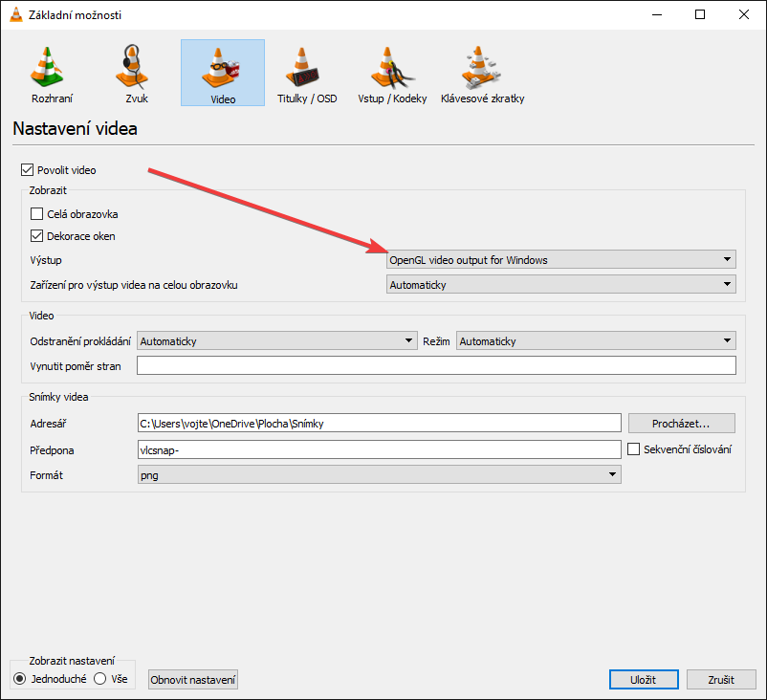Open Klávesové zkratky hotkeys icon
The height and width of the screenshot is (700, 767).
482,69
